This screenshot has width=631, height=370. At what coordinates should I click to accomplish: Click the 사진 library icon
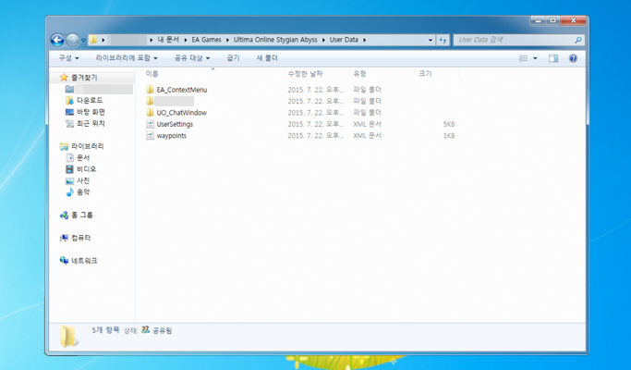coord(69,181)
